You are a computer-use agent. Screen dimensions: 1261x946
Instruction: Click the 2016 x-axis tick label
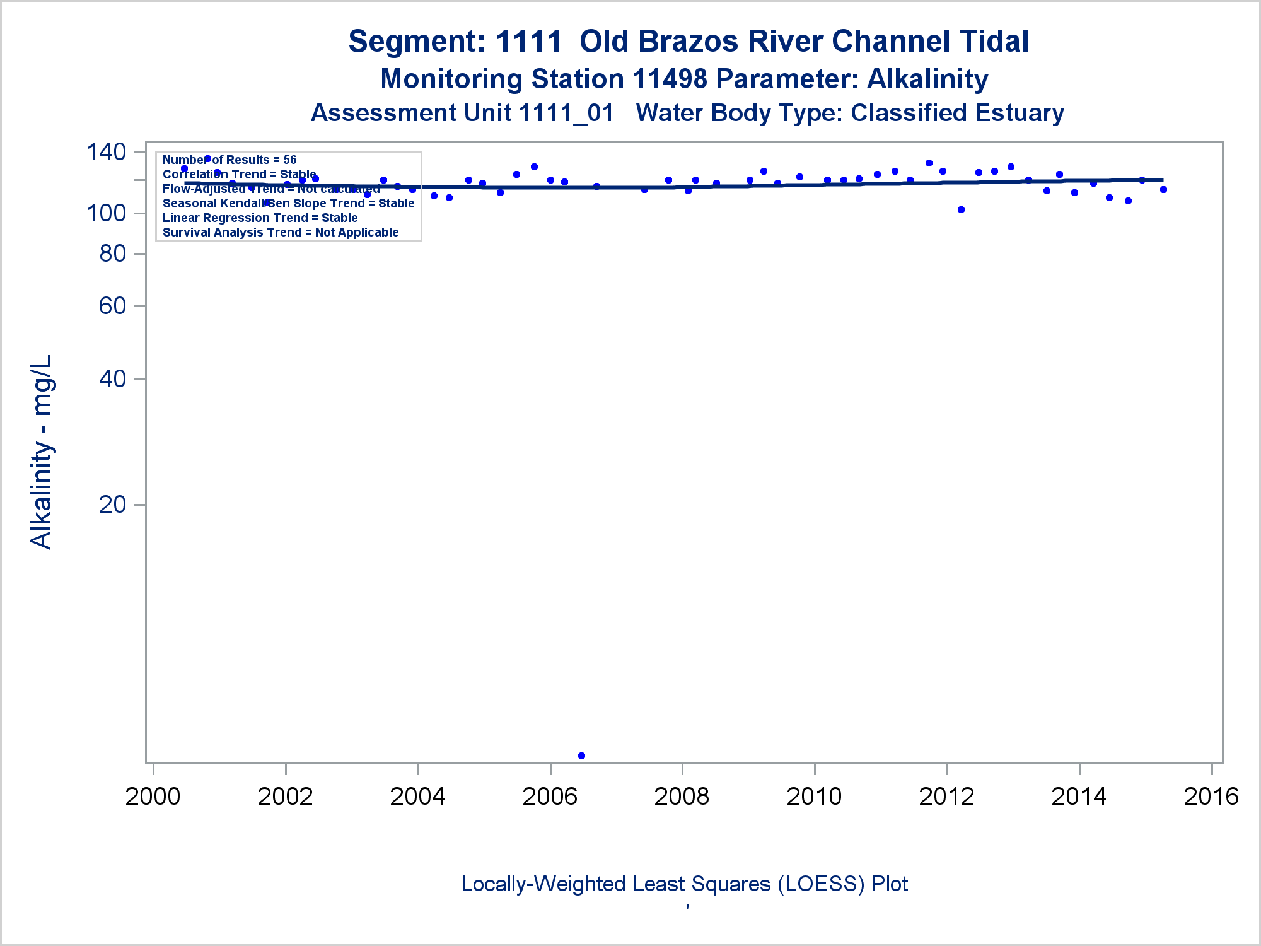pyautogui.click(x=1211, y=797)
